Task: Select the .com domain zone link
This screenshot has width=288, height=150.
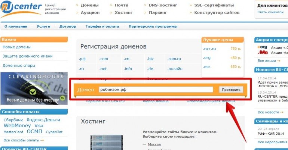Action: 104,59
